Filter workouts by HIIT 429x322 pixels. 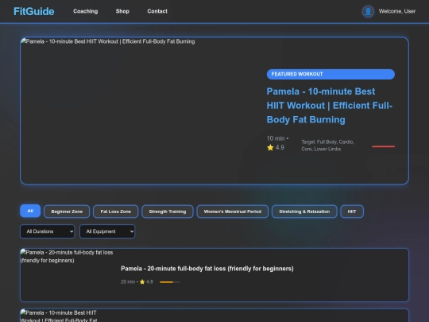click(352, 211)
